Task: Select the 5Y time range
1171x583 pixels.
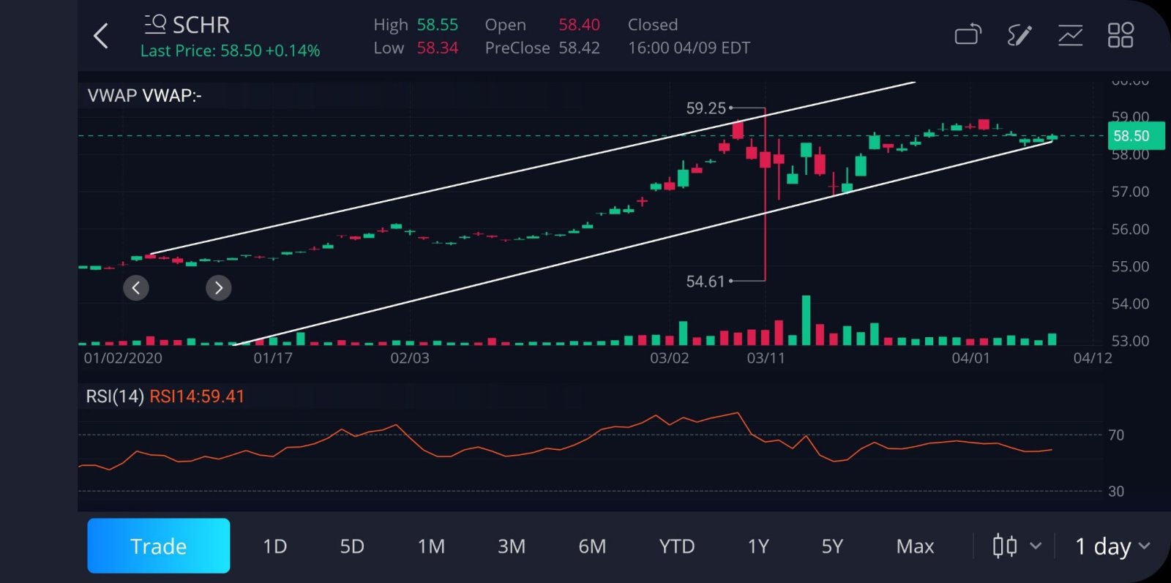Action: point(832,546)
